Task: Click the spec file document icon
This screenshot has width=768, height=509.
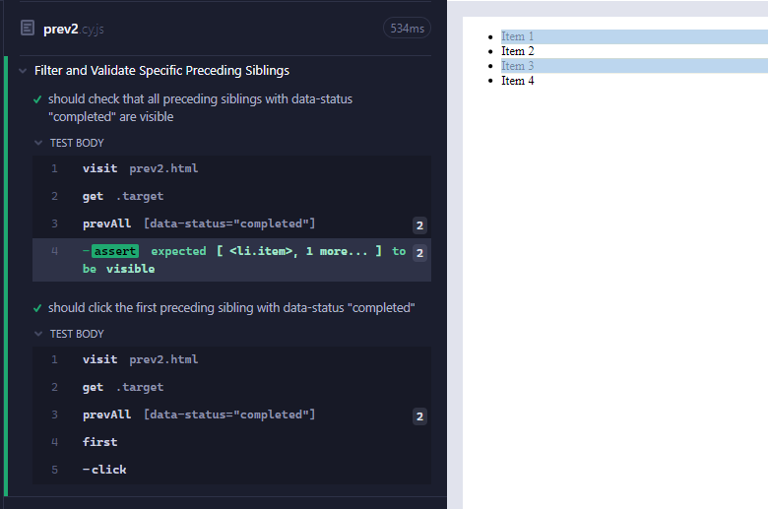Action: pyautogui.click(x=28, y=28)
